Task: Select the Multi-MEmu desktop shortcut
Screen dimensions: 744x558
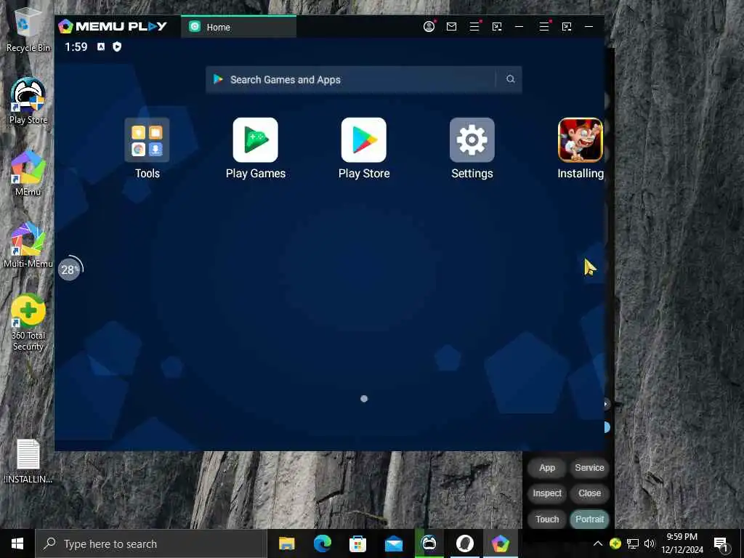Action: pos(28,245)
